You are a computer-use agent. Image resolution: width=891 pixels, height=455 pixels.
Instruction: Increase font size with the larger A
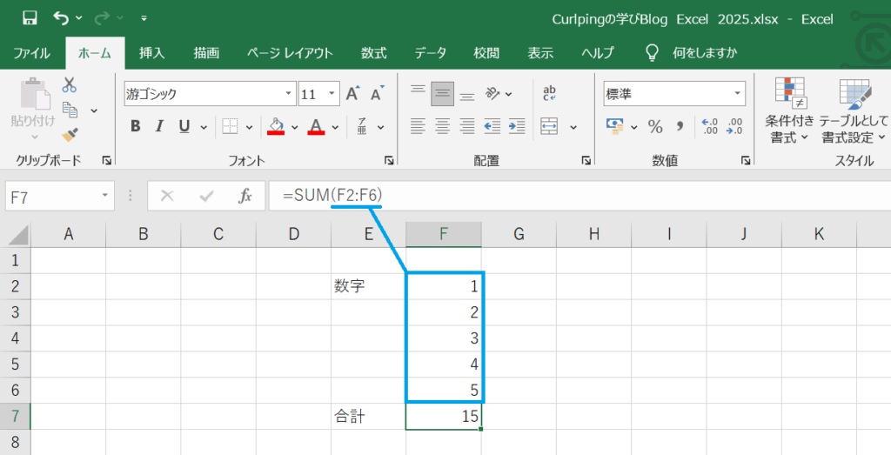pos(353,93)
